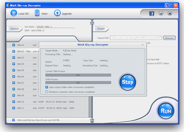Select the title:10 row text 00206.mpls

click(61, 102)
